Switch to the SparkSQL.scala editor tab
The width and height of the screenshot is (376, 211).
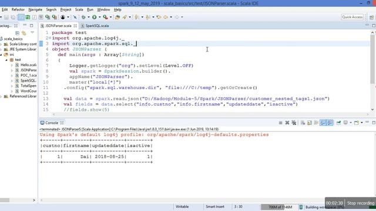(95, 26)
